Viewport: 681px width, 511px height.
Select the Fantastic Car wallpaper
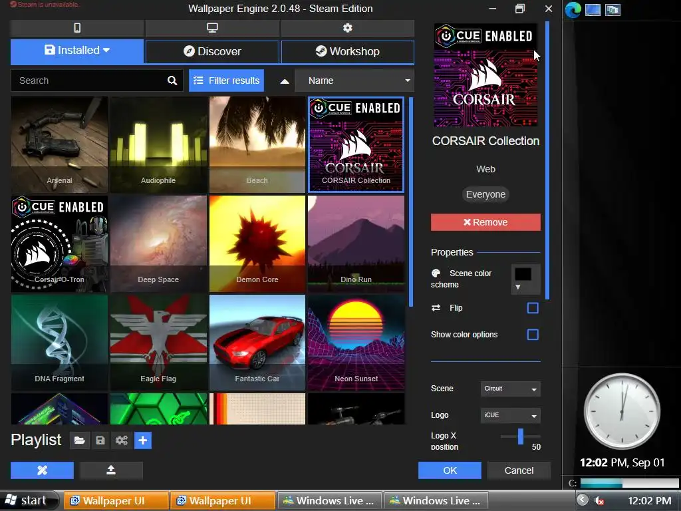pos(257,343)
